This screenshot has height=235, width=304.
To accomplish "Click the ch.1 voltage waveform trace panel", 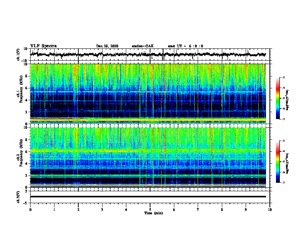I will 150,55.
